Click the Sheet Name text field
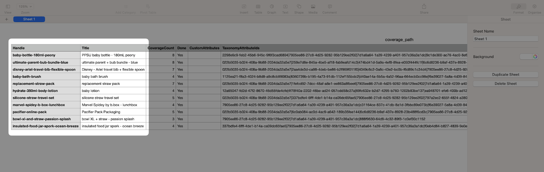Image resolution: width=544 pixels, height=172 pixels. [x=506, y=39]
